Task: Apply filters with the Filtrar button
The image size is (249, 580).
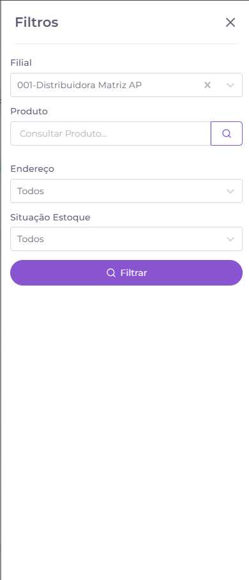Action: [126, 273]
